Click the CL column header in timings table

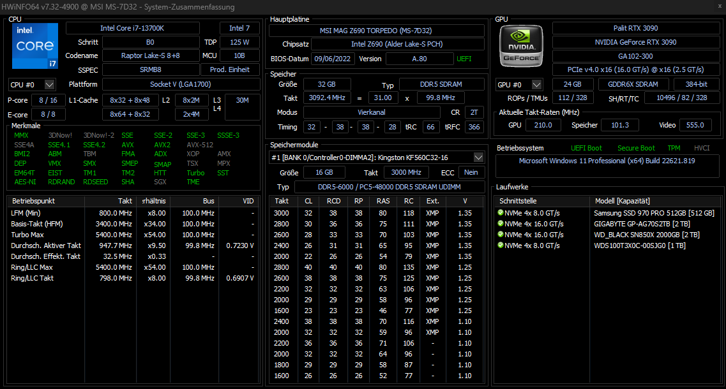click(308, 201)
